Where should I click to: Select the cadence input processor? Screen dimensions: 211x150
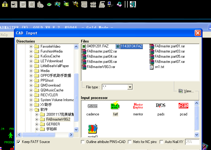tap(93, 110)
